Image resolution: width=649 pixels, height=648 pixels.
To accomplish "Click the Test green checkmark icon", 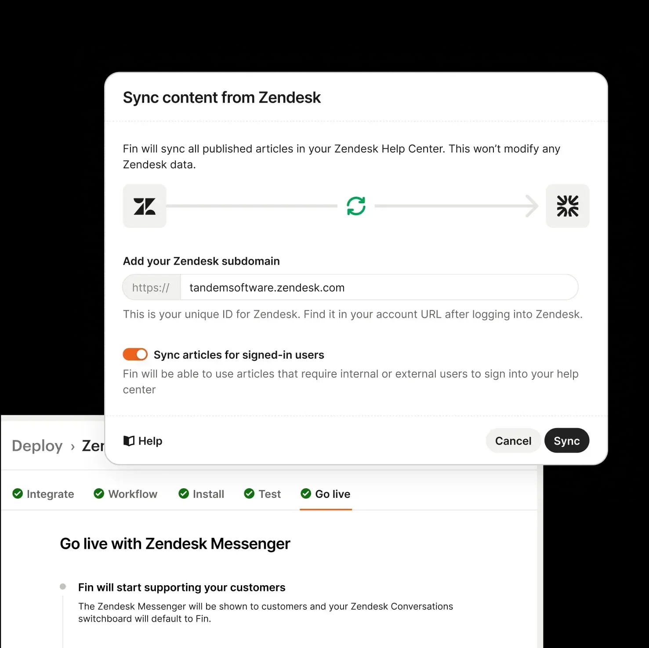I will (249, 494).
